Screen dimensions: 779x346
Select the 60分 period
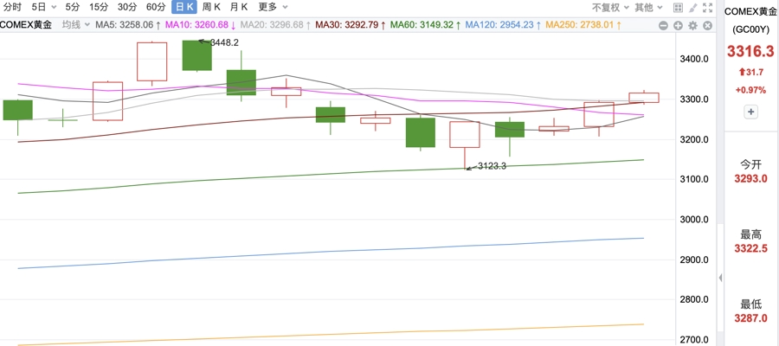click(x=156, y=7)
